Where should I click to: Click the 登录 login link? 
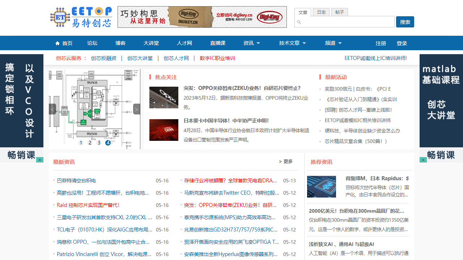click(402, 43)
